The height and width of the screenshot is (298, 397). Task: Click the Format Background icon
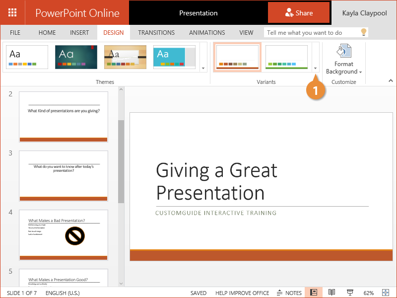click(343, 52)
